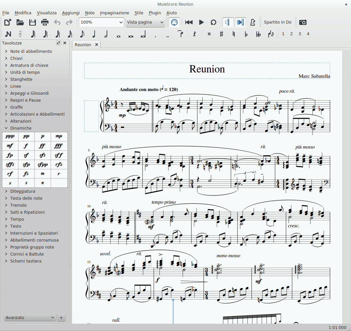Open the zoom 100% dropdown
The height and width of the screenshot is (331, 351).
point(101,22)
